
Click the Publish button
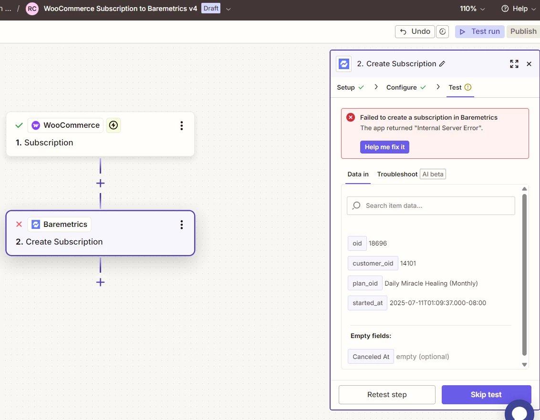click(523, 31)
